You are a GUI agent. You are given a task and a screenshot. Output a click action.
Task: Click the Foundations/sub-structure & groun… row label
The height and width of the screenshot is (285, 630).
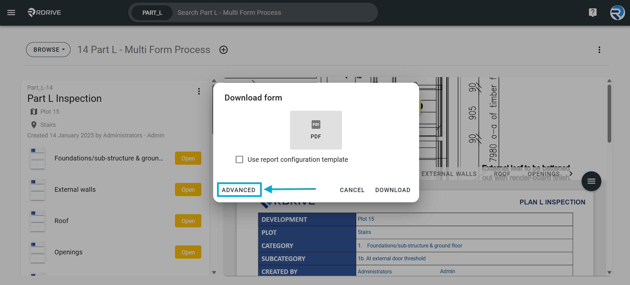pyautogui.click(x=109, y=158)
